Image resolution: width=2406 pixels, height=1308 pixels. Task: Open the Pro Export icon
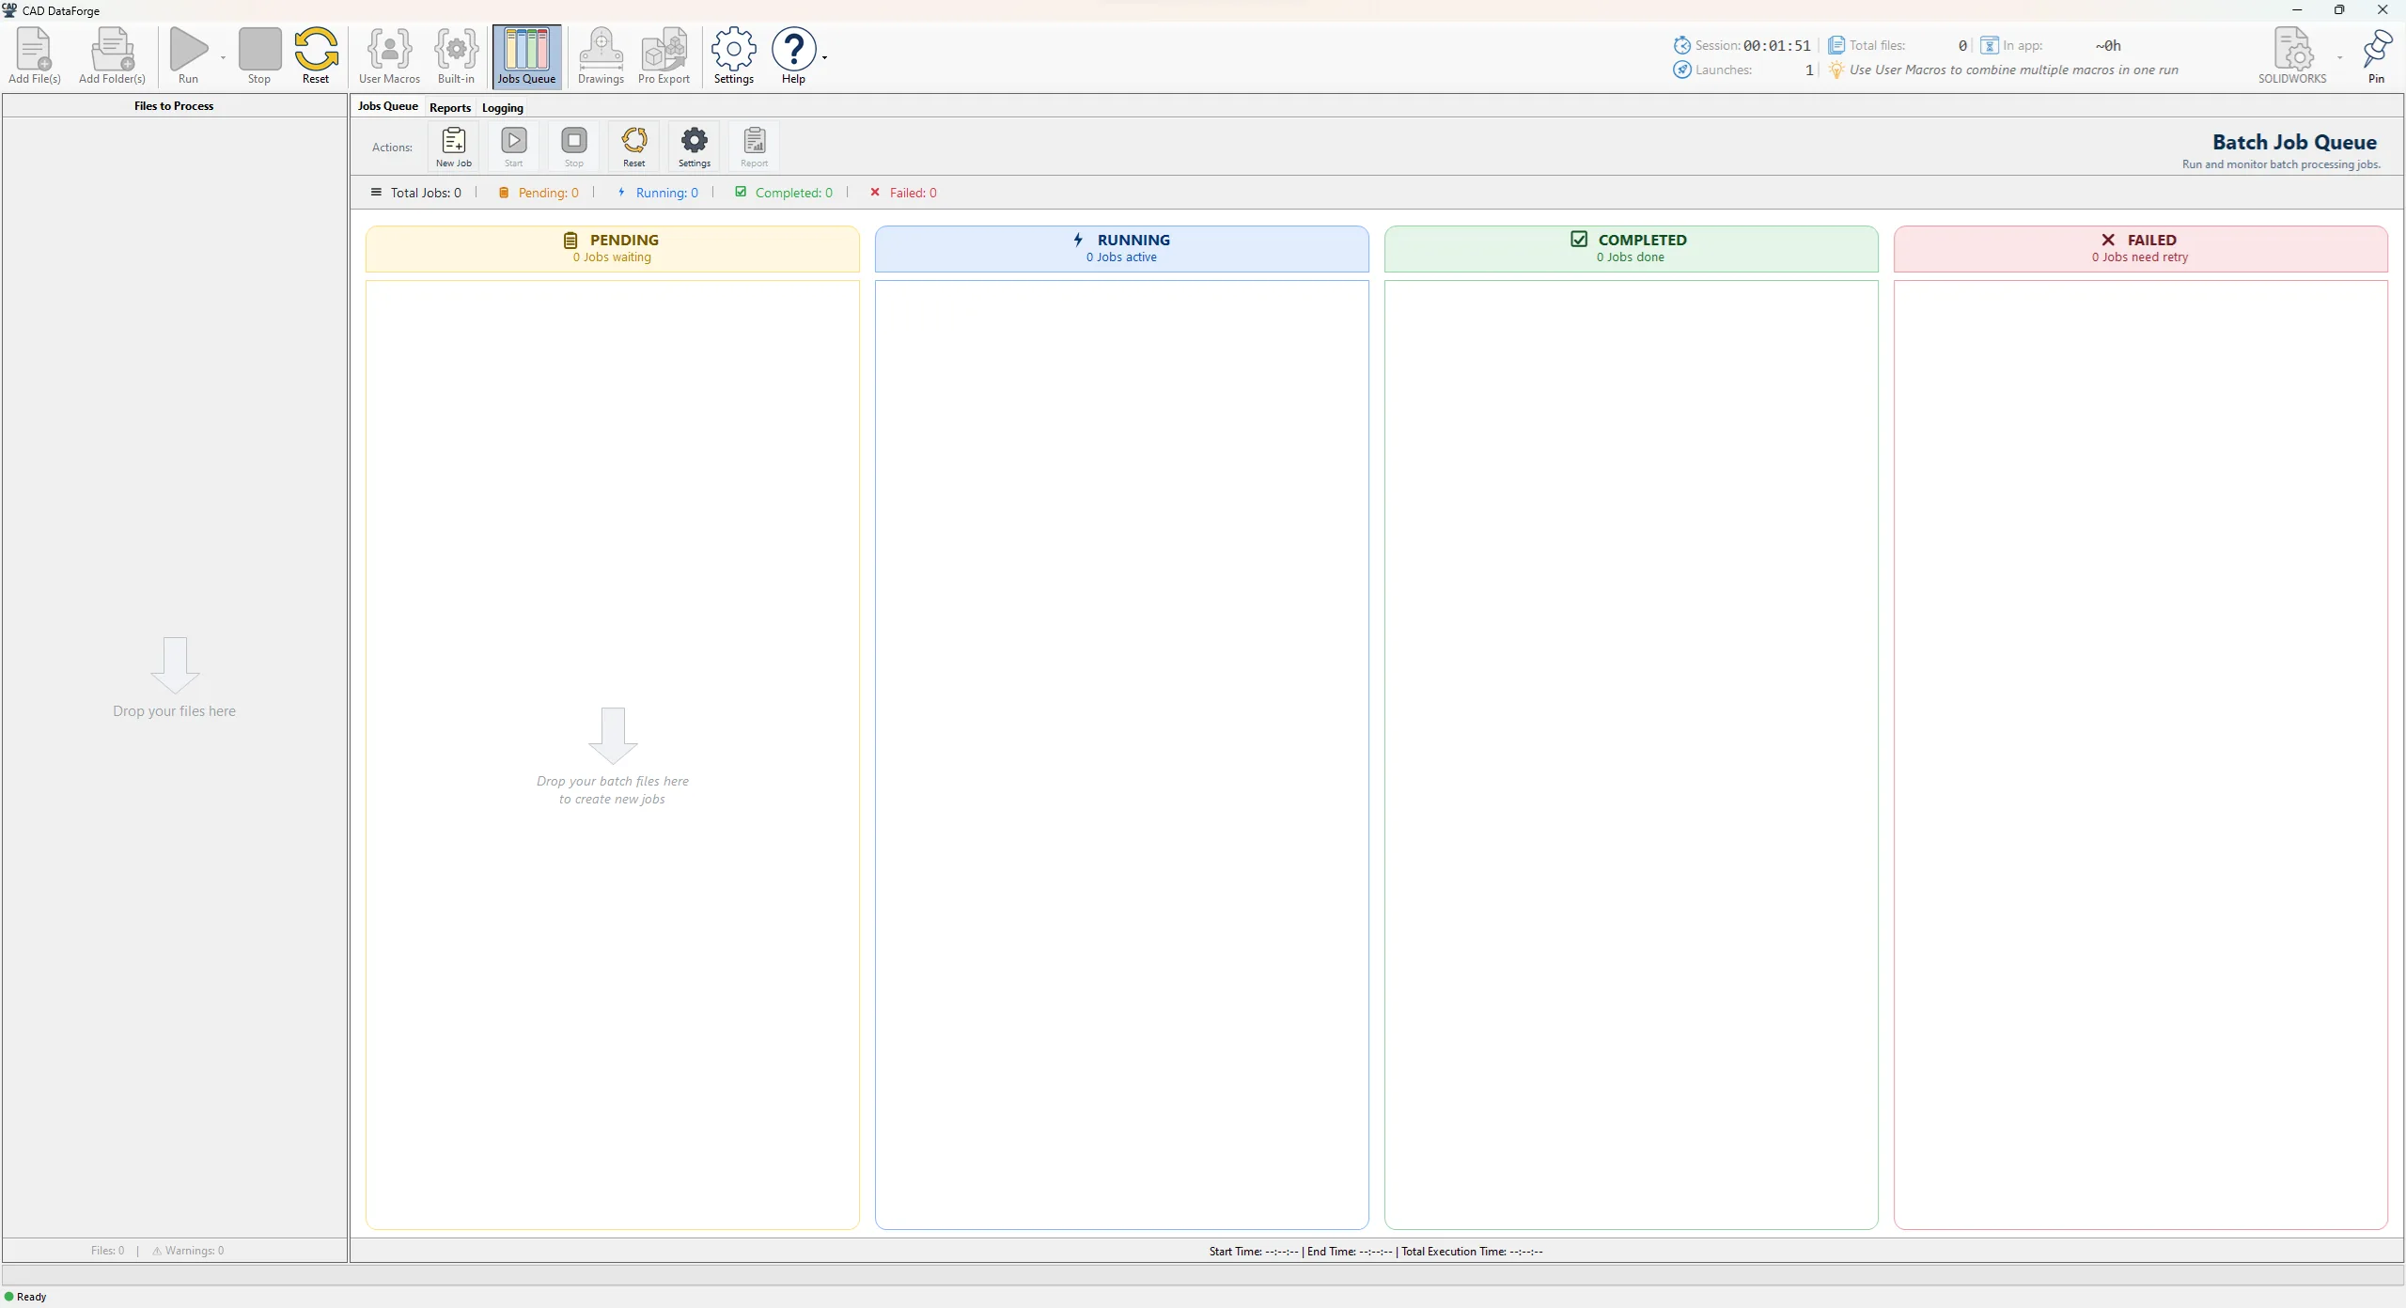tap(664, 49)
